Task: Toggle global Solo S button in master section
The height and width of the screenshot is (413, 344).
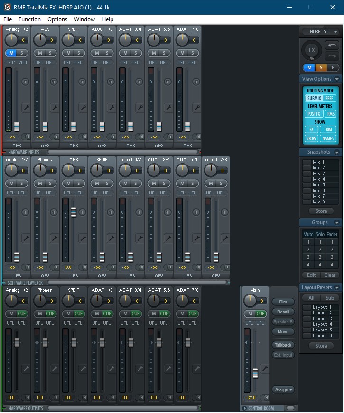Action: click(x=321, y=68)
